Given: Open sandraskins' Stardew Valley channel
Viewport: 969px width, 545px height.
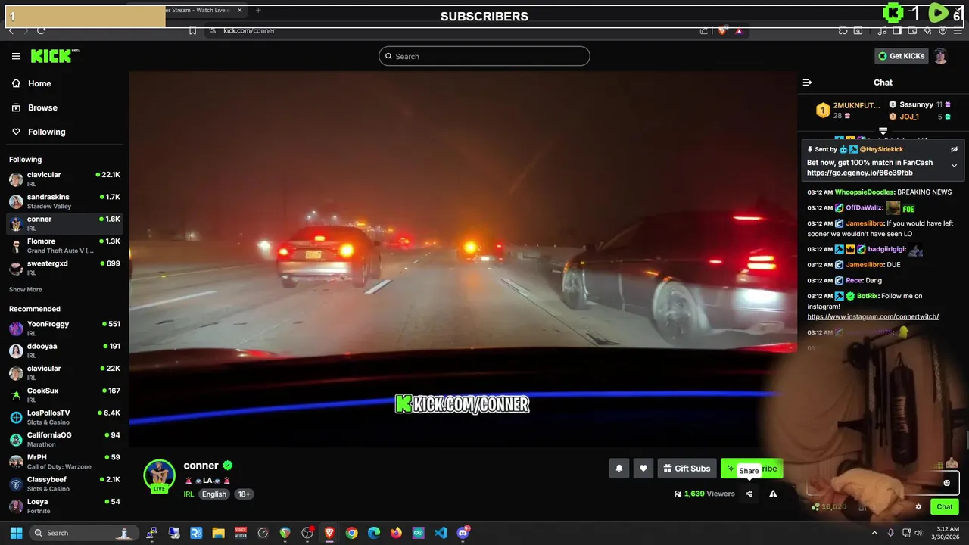Looking at the screenshot, I should pyautogui.click(x=64, y=201).
